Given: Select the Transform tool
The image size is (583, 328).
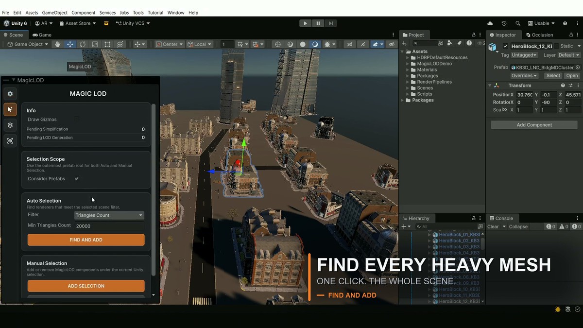Looking at the screenshot, I should tap(120, 44).
